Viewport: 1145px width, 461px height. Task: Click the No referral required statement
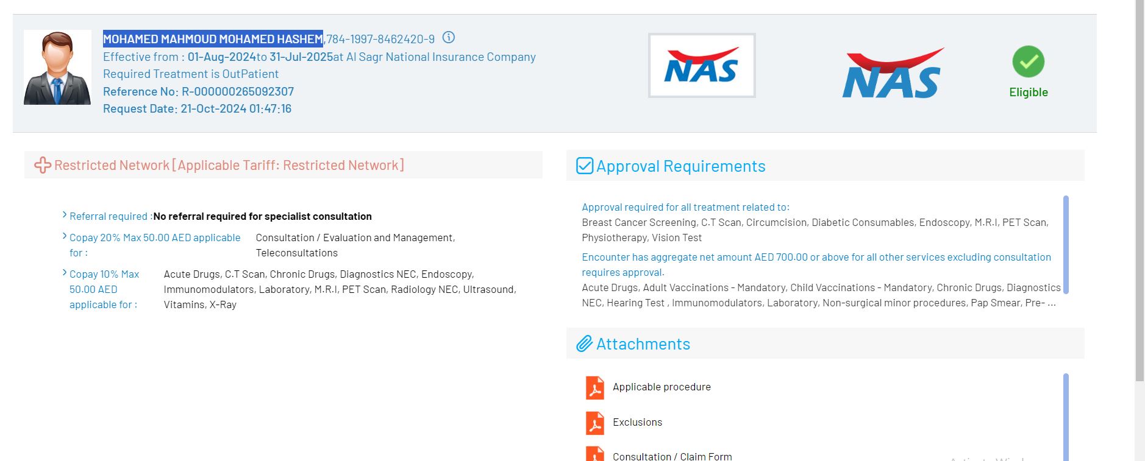click(263, 216)
